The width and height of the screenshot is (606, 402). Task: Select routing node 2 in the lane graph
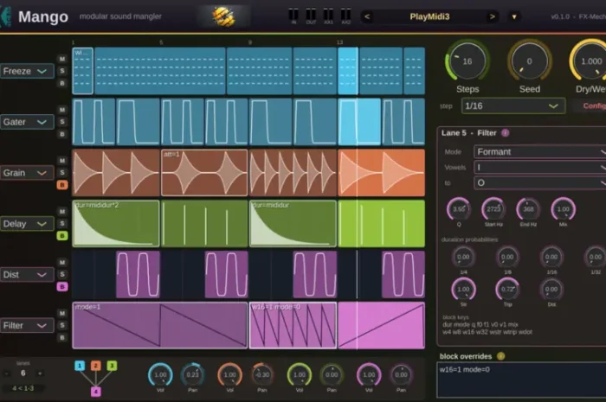pos(96,366)
